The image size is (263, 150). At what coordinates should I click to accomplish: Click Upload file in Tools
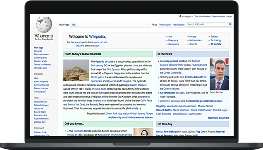click(38, 108)
